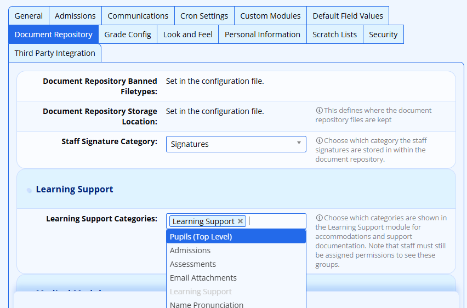The image size is (467, 308).
Task: Open the Grade Config tab
Action: 128,35
